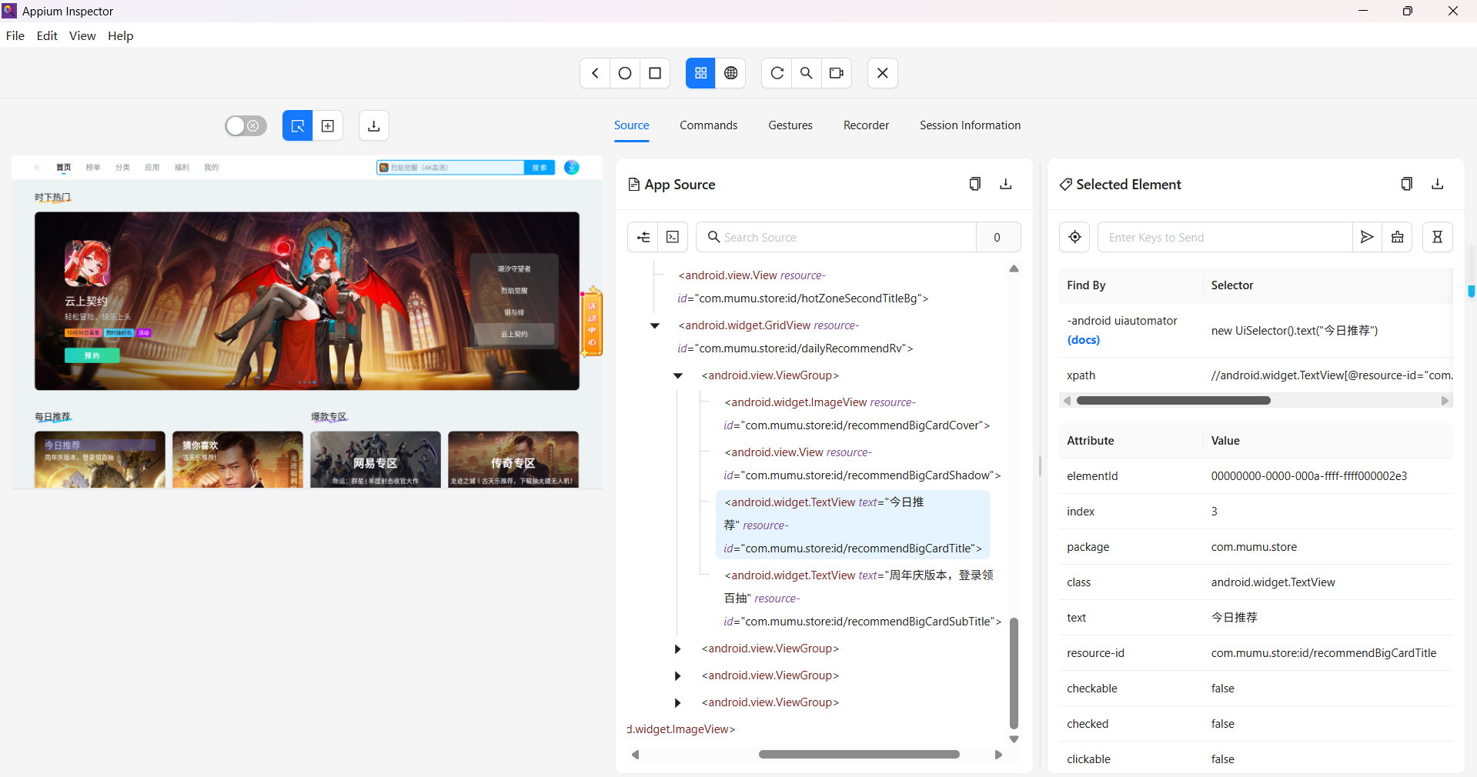The height and width of the screenshot is (777, 1477).
Task: Get element timing with hourglass button
Action: click(x=1437, y=237)
